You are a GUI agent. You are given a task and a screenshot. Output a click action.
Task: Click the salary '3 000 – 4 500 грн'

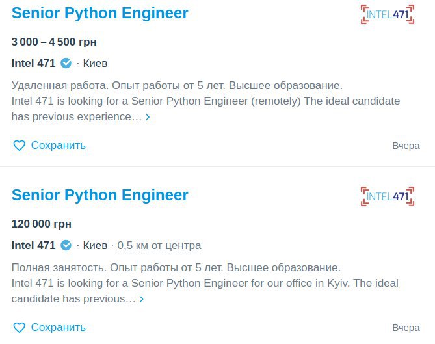[x=54, y=42]
